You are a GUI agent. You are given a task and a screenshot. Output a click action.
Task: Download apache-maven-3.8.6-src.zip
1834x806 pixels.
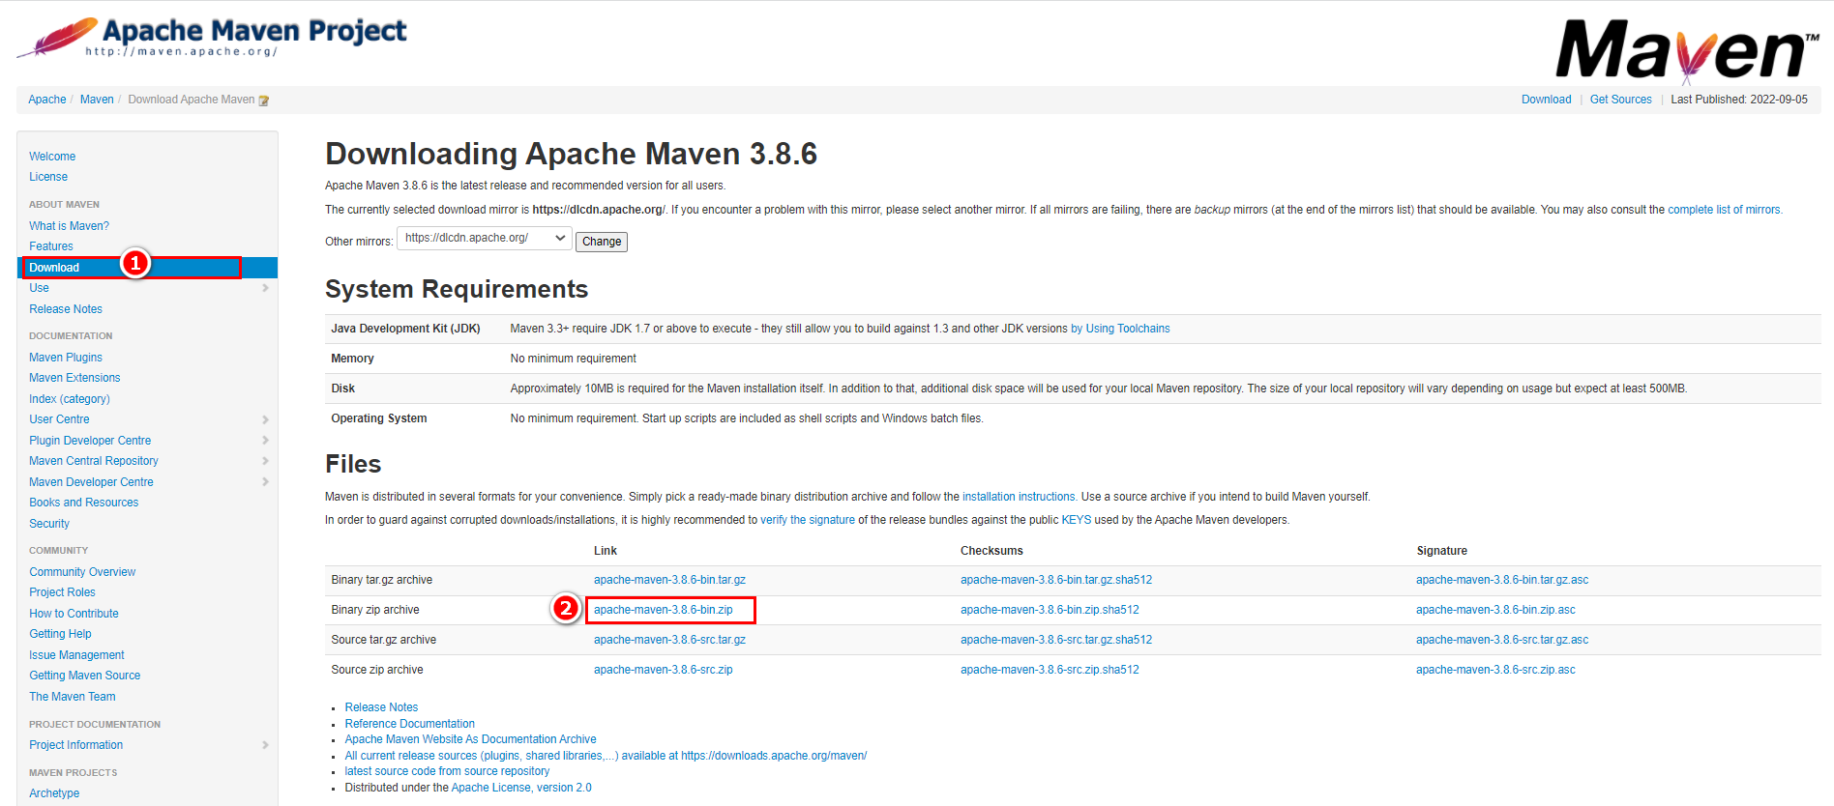(664, 670)
